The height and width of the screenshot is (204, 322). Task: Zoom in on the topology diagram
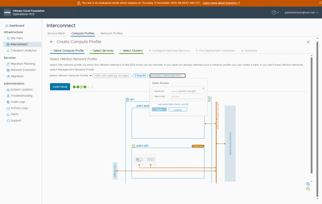click(x=308, y=184)
